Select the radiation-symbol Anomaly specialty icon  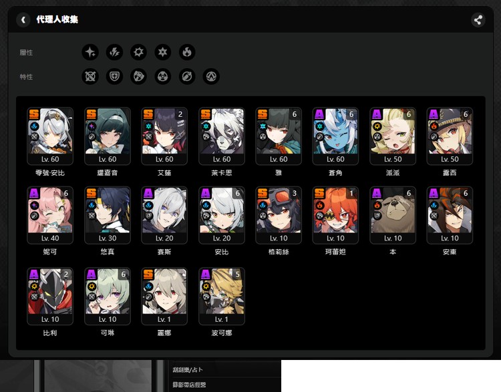tap(163, 77)
